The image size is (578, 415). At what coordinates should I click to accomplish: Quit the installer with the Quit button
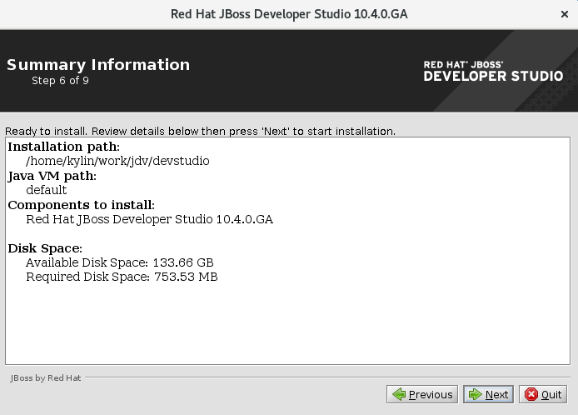point(543,394)
